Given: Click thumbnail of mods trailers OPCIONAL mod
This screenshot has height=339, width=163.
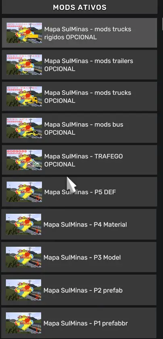Looking at the screenshot, I should (x=24, y=64).
